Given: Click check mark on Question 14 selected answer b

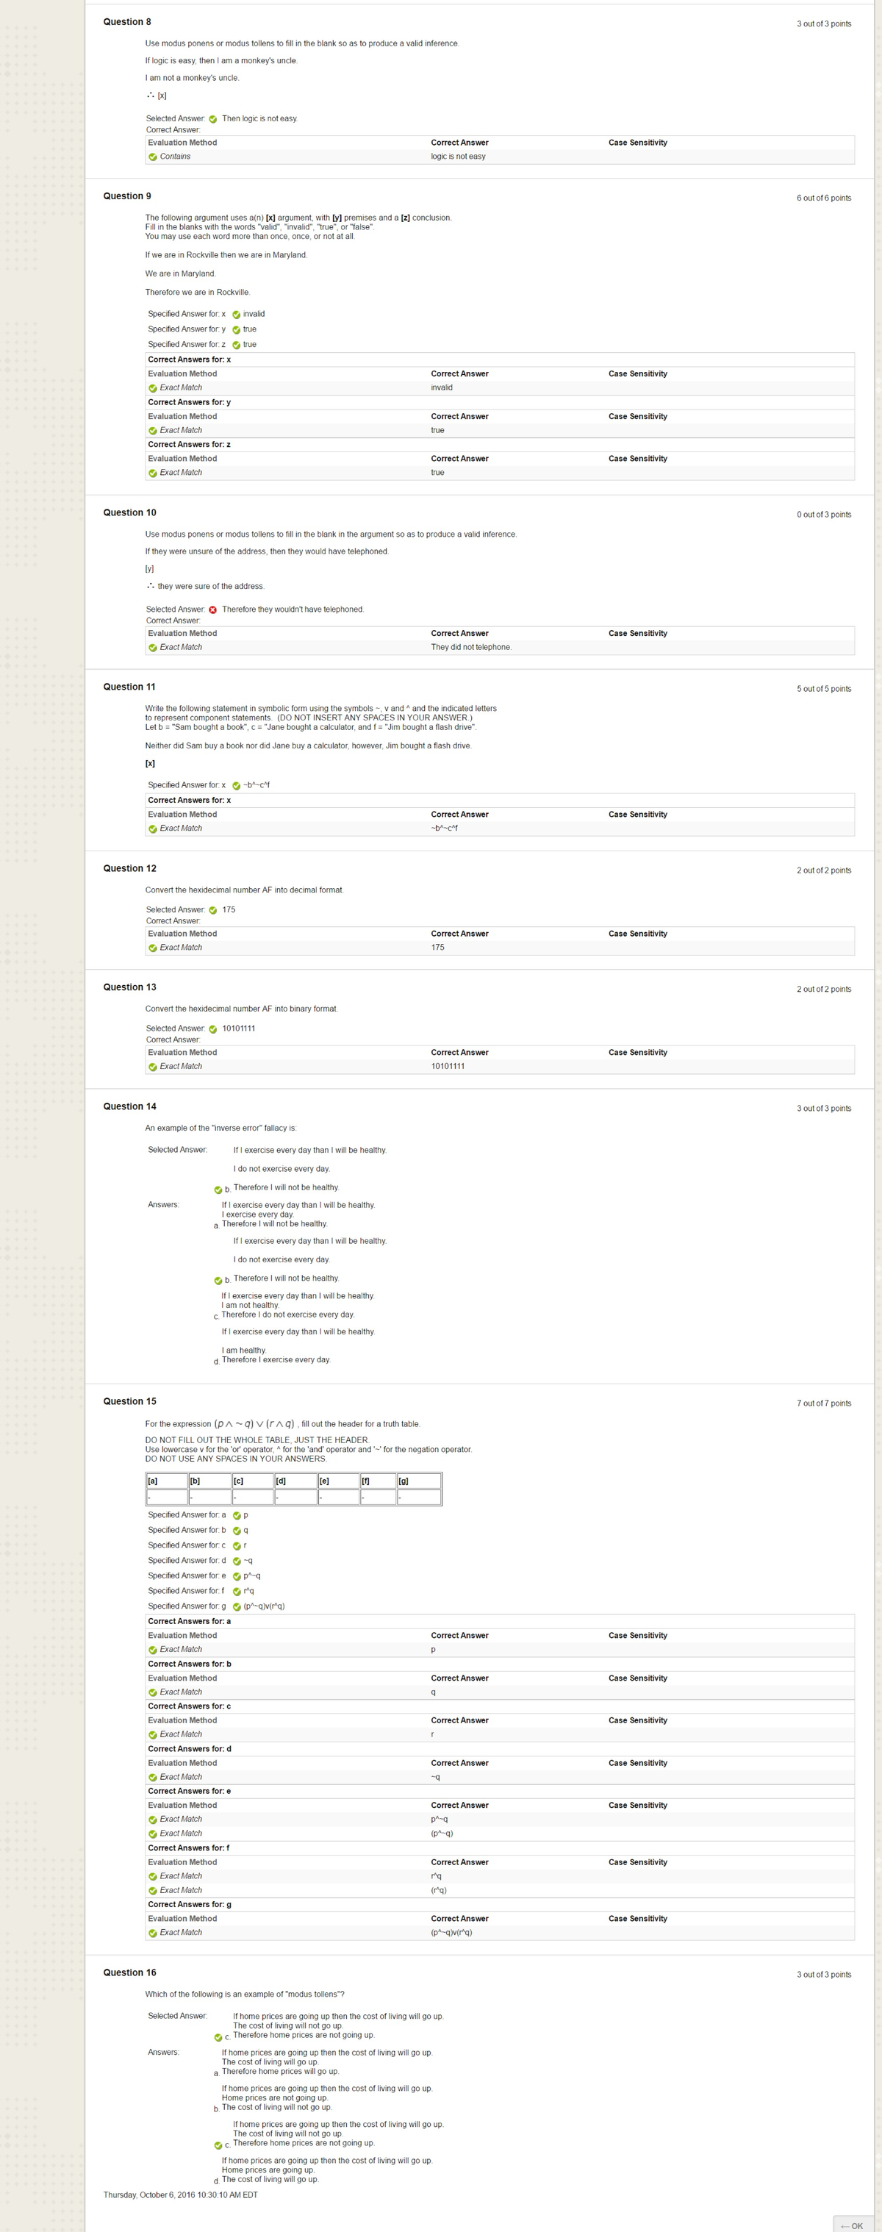Looking at the screenshot, I should click(x=218, y=1190).
